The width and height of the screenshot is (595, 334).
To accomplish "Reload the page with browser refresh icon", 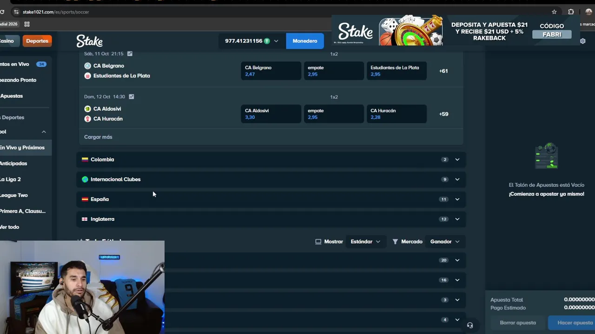I will 2,12.
